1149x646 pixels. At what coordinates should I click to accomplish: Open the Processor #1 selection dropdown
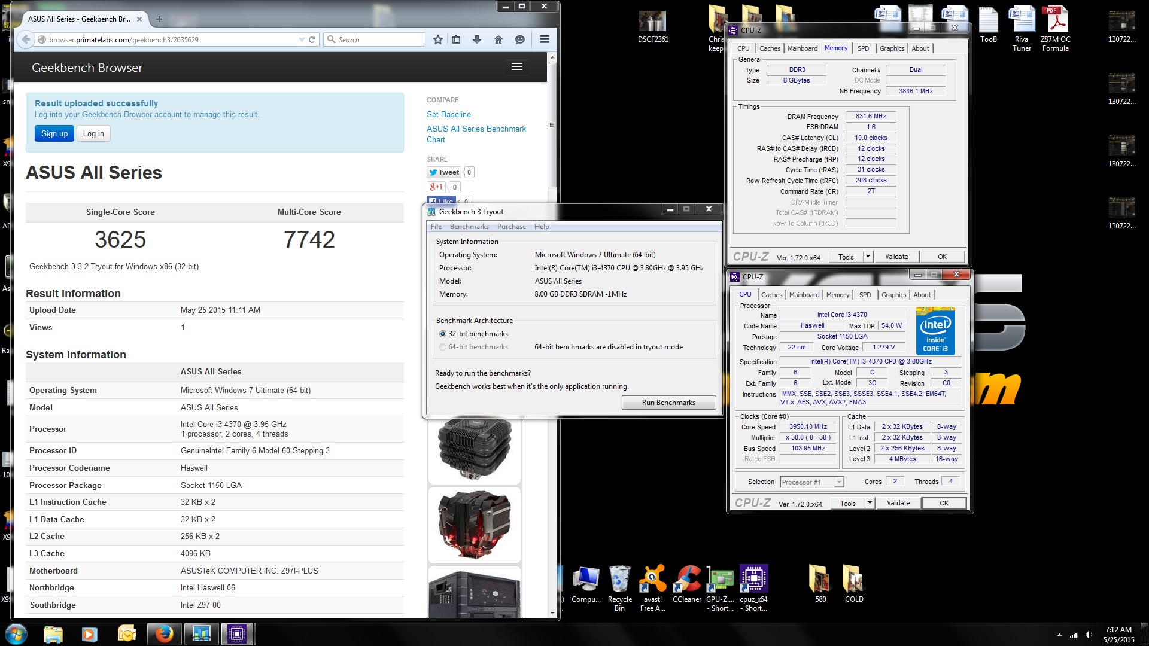812,482
